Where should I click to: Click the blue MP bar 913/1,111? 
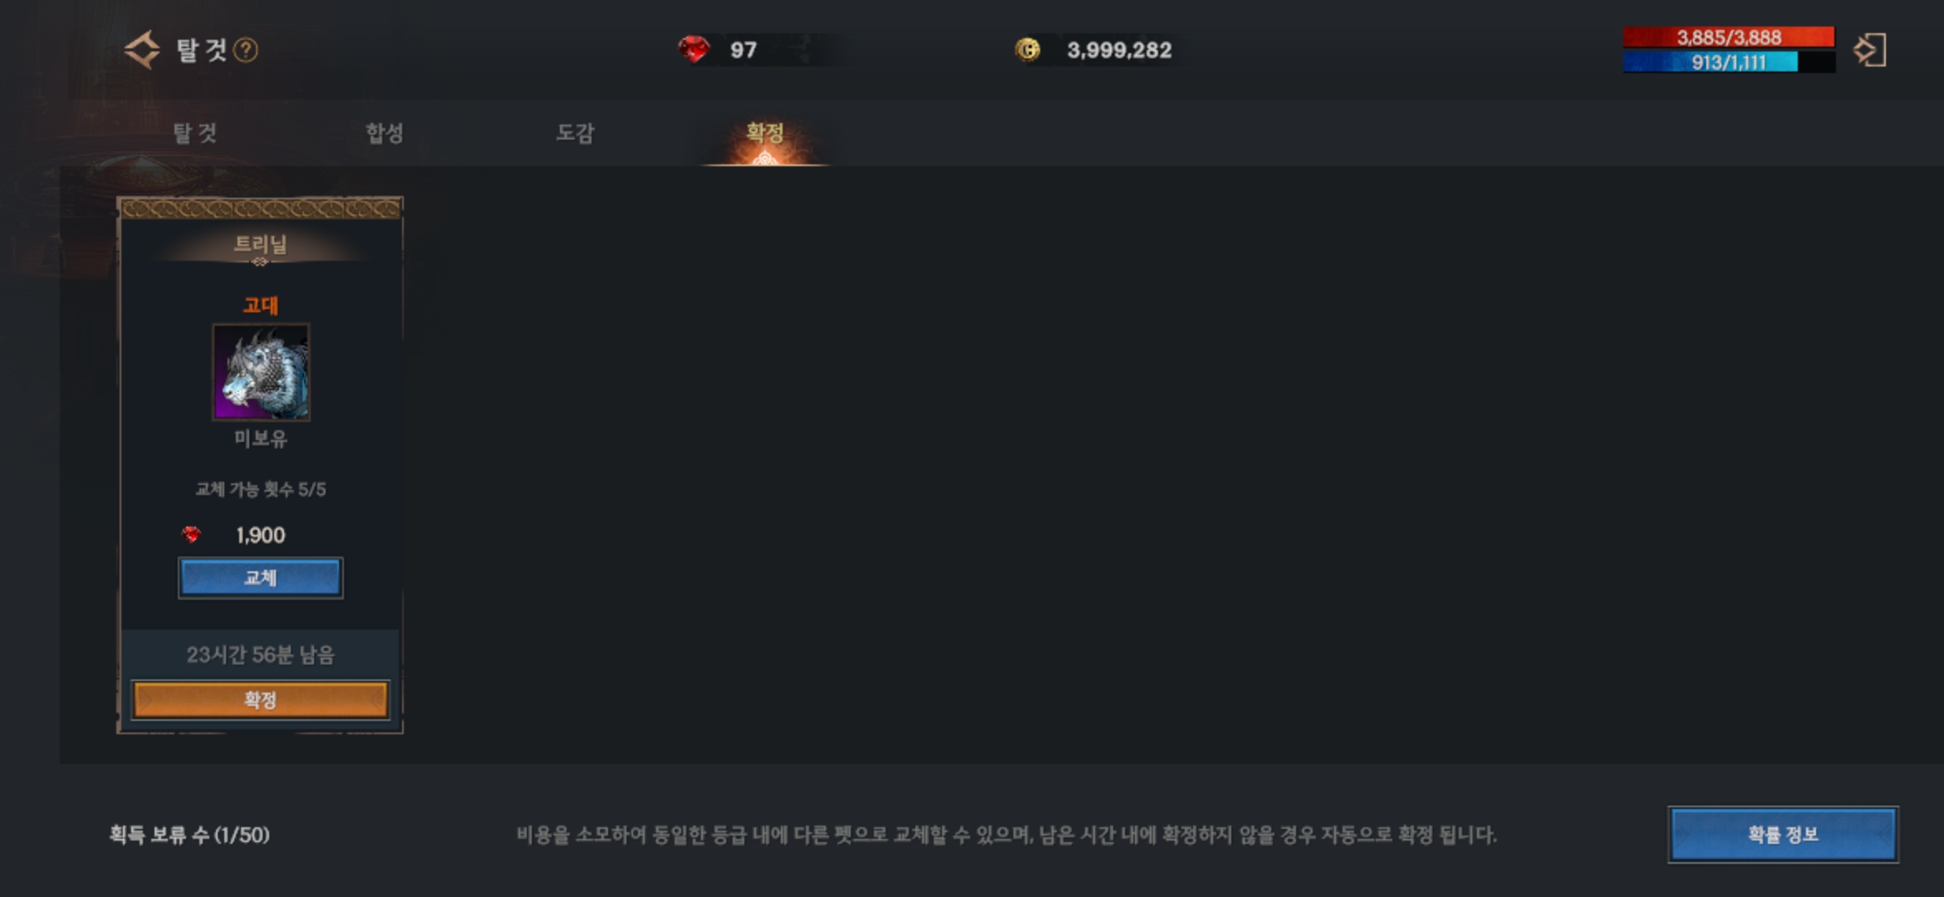pyautogui.click(x=1729, y=62)
